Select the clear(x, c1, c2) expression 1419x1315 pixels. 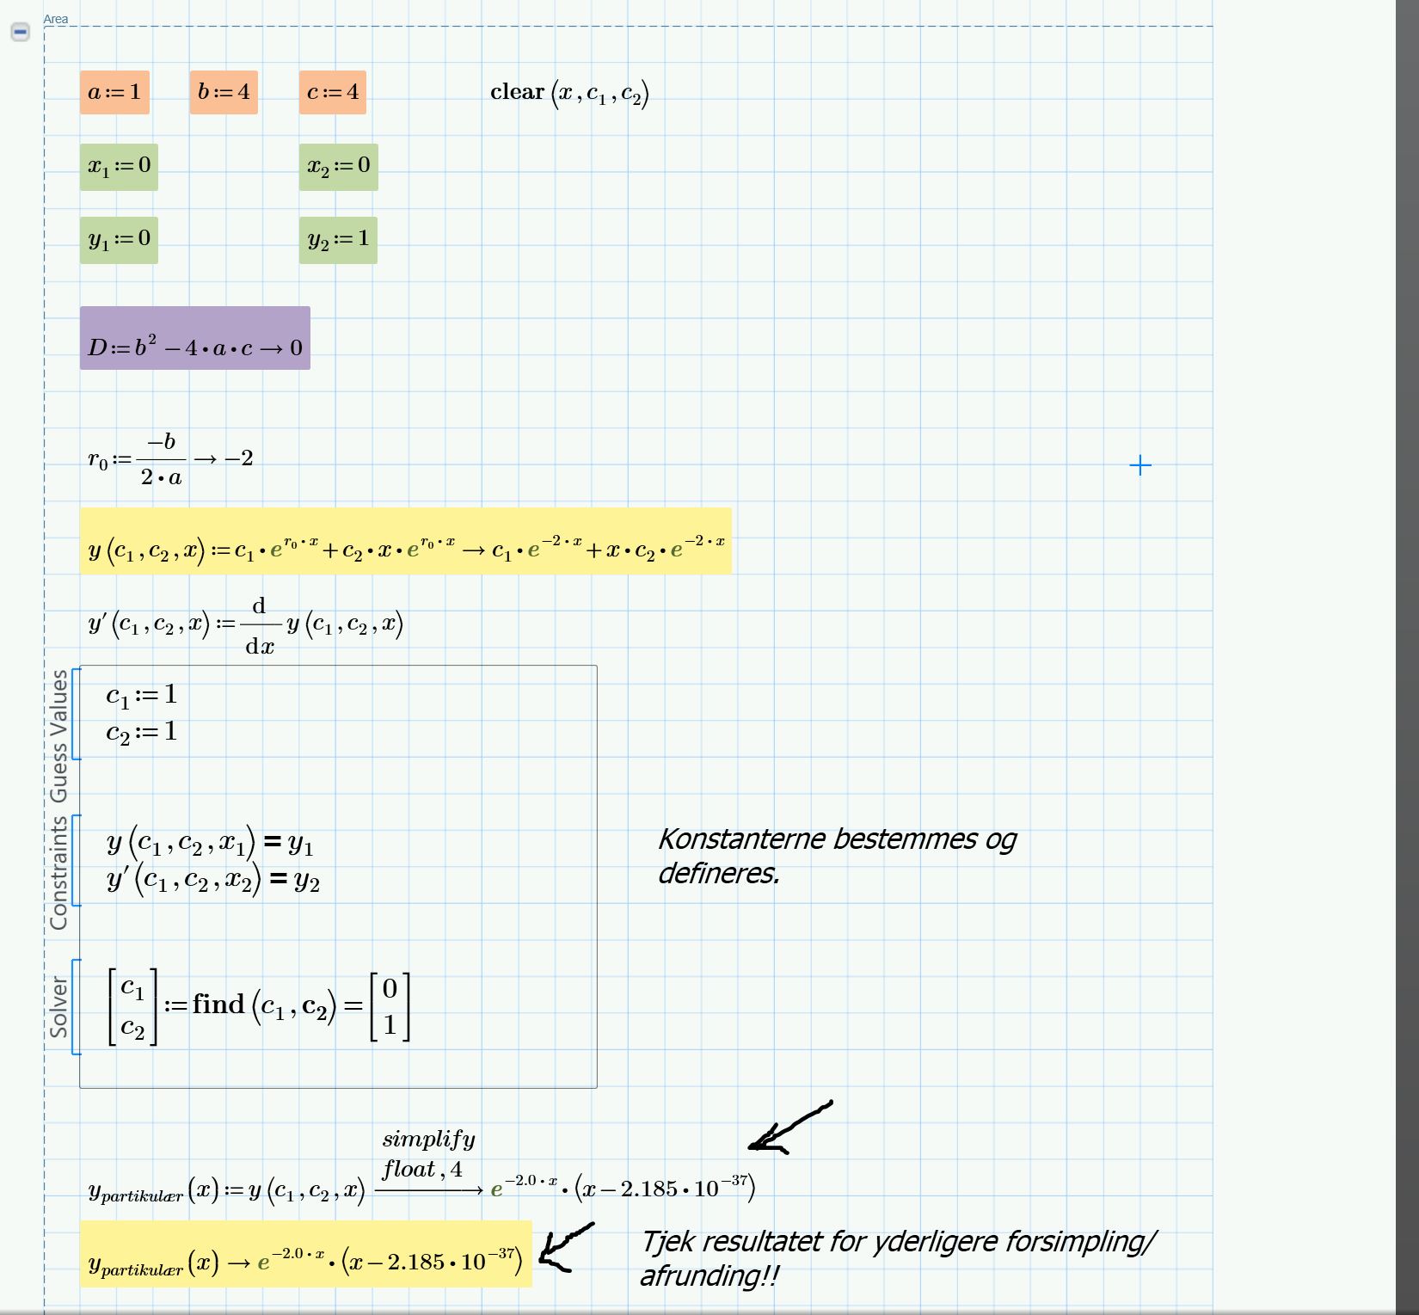(570, 95)
